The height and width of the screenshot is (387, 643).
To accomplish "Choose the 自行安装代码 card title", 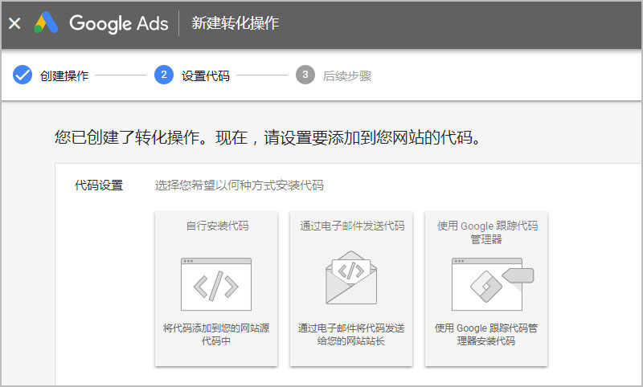I will [x=216, y=226].
